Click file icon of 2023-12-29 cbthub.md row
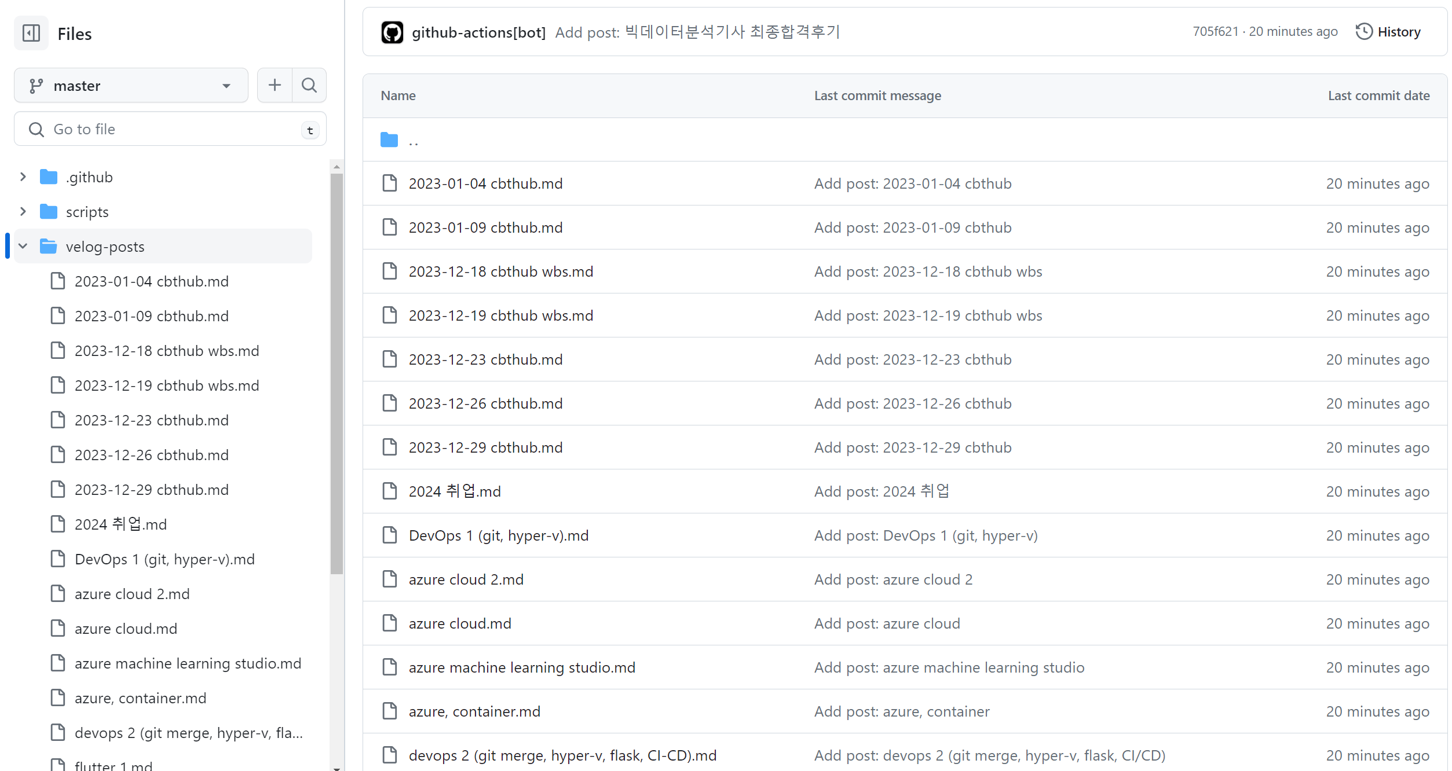Viewport: 1452px width, 771px height. [390, 447]
